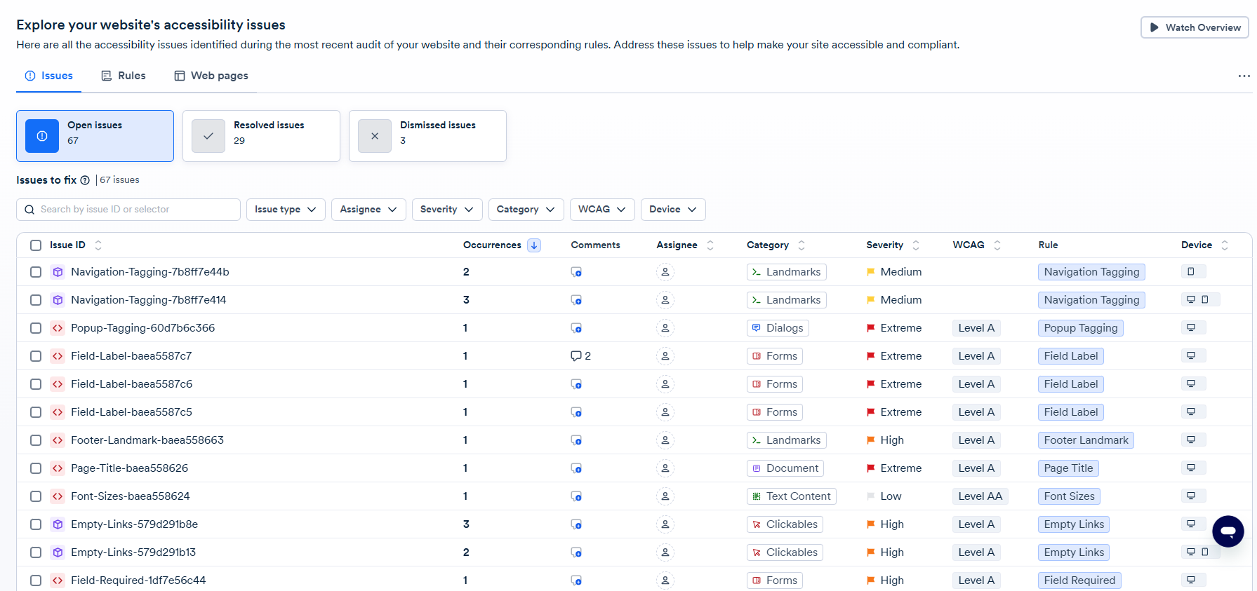This screenshot has width=1257, height=591.
Task: Sort the Assignee column
Action: click(x=710, y=245)
